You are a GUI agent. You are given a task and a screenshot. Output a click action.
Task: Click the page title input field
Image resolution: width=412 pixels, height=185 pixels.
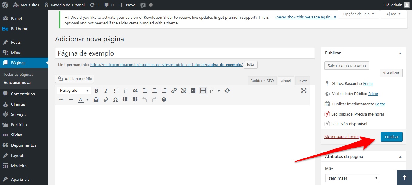(x=185, y=53)
